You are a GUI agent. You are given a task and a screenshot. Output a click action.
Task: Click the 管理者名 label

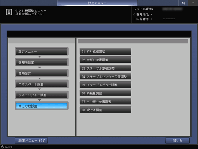[x=142, y=14]
